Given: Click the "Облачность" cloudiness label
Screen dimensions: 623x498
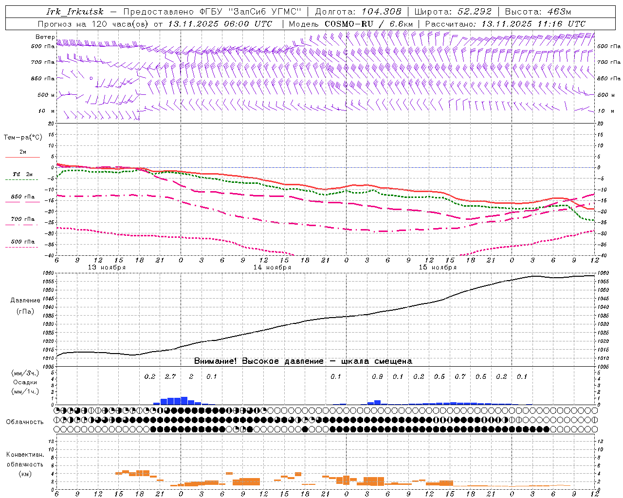Looking at the screenshot, I should 25,422.
